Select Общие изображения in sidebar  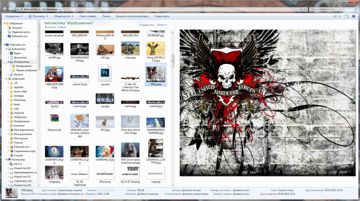tap(26, 70)
